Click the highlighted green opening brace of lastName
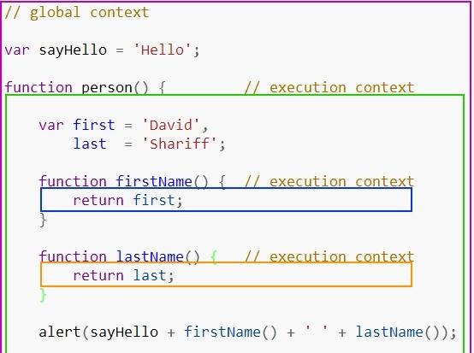This screenshot has width=474, height=353. (x=214, y=257)
